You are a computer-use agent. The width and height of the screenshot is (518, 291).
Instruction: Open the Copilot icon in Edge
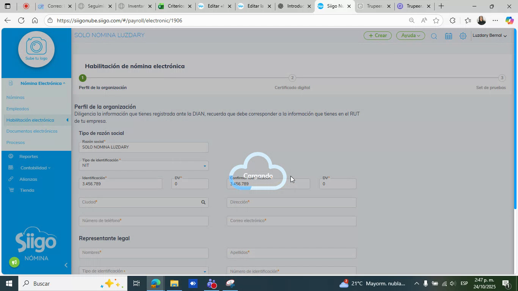point(509,20)
